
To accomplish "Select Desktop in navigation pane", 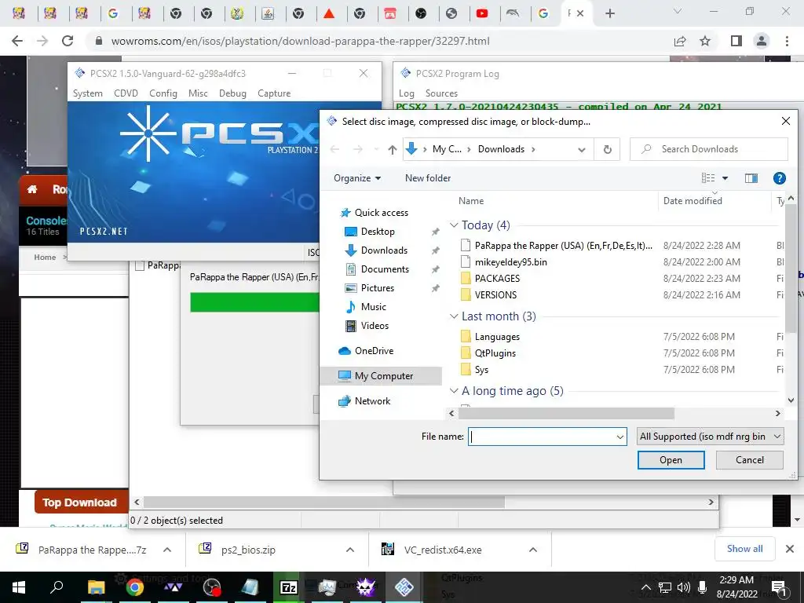I will pyautogui.click(x=378, y=232).
